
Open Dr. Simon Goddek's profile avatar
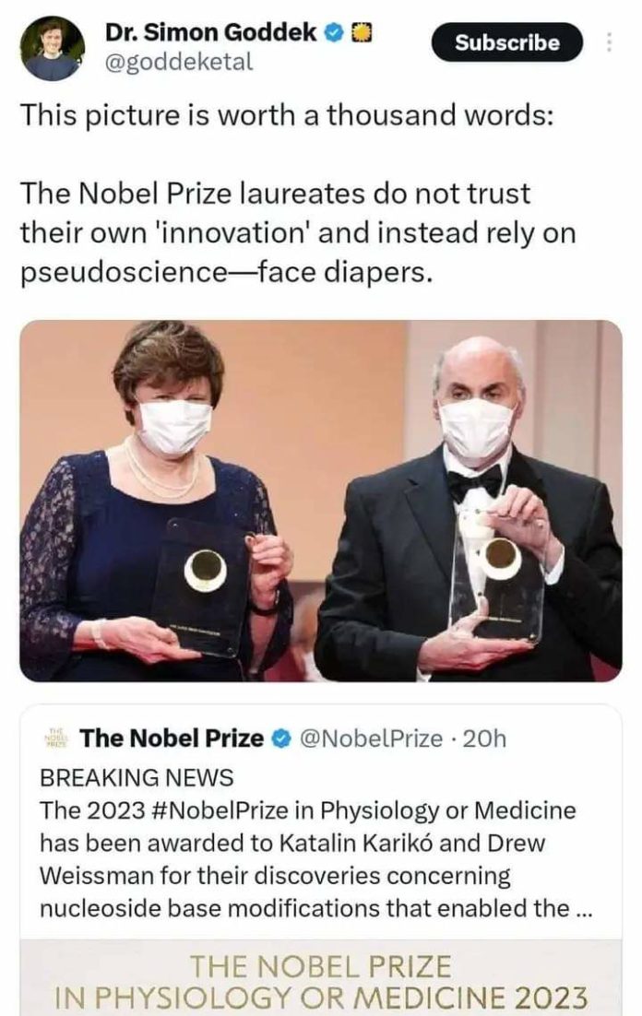[x=52, y=48]
